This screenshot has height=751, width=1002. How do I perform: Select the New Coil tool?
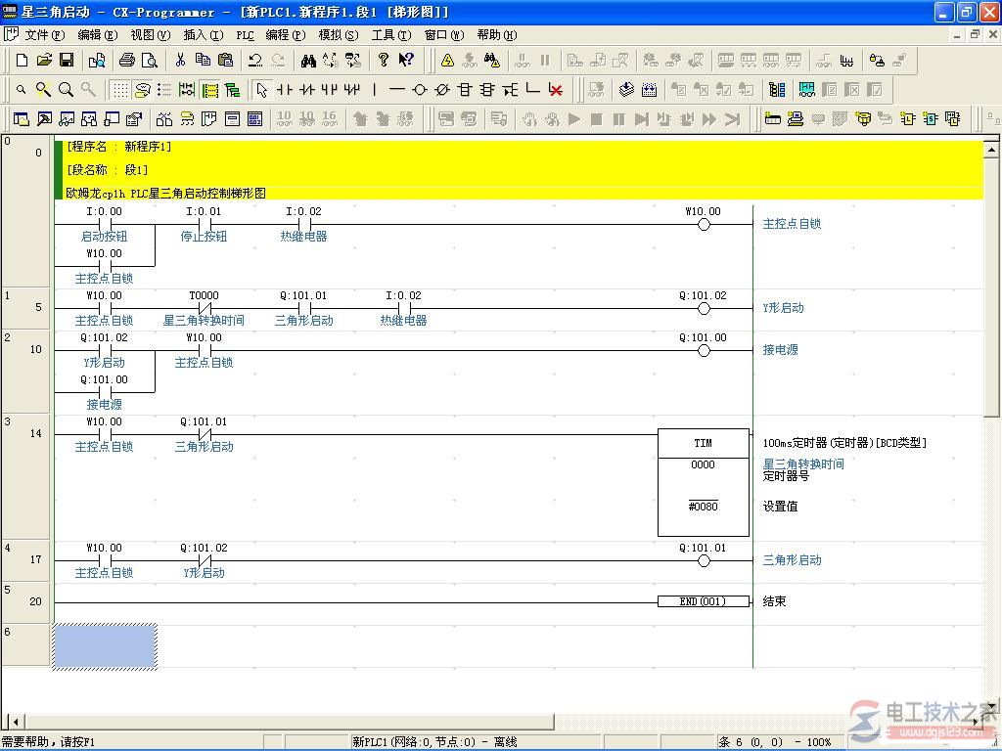(420, 90)
